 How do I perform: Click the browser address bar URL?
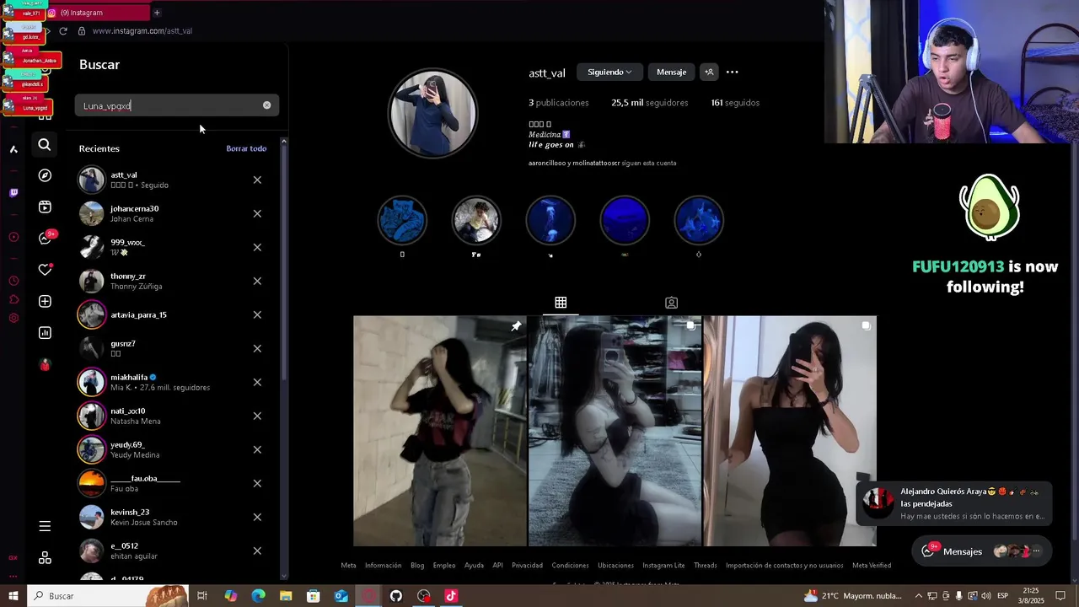pyautogui.click(x=142, y=30)
